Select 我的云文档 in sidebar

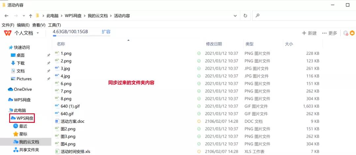[x=26, y=142]
